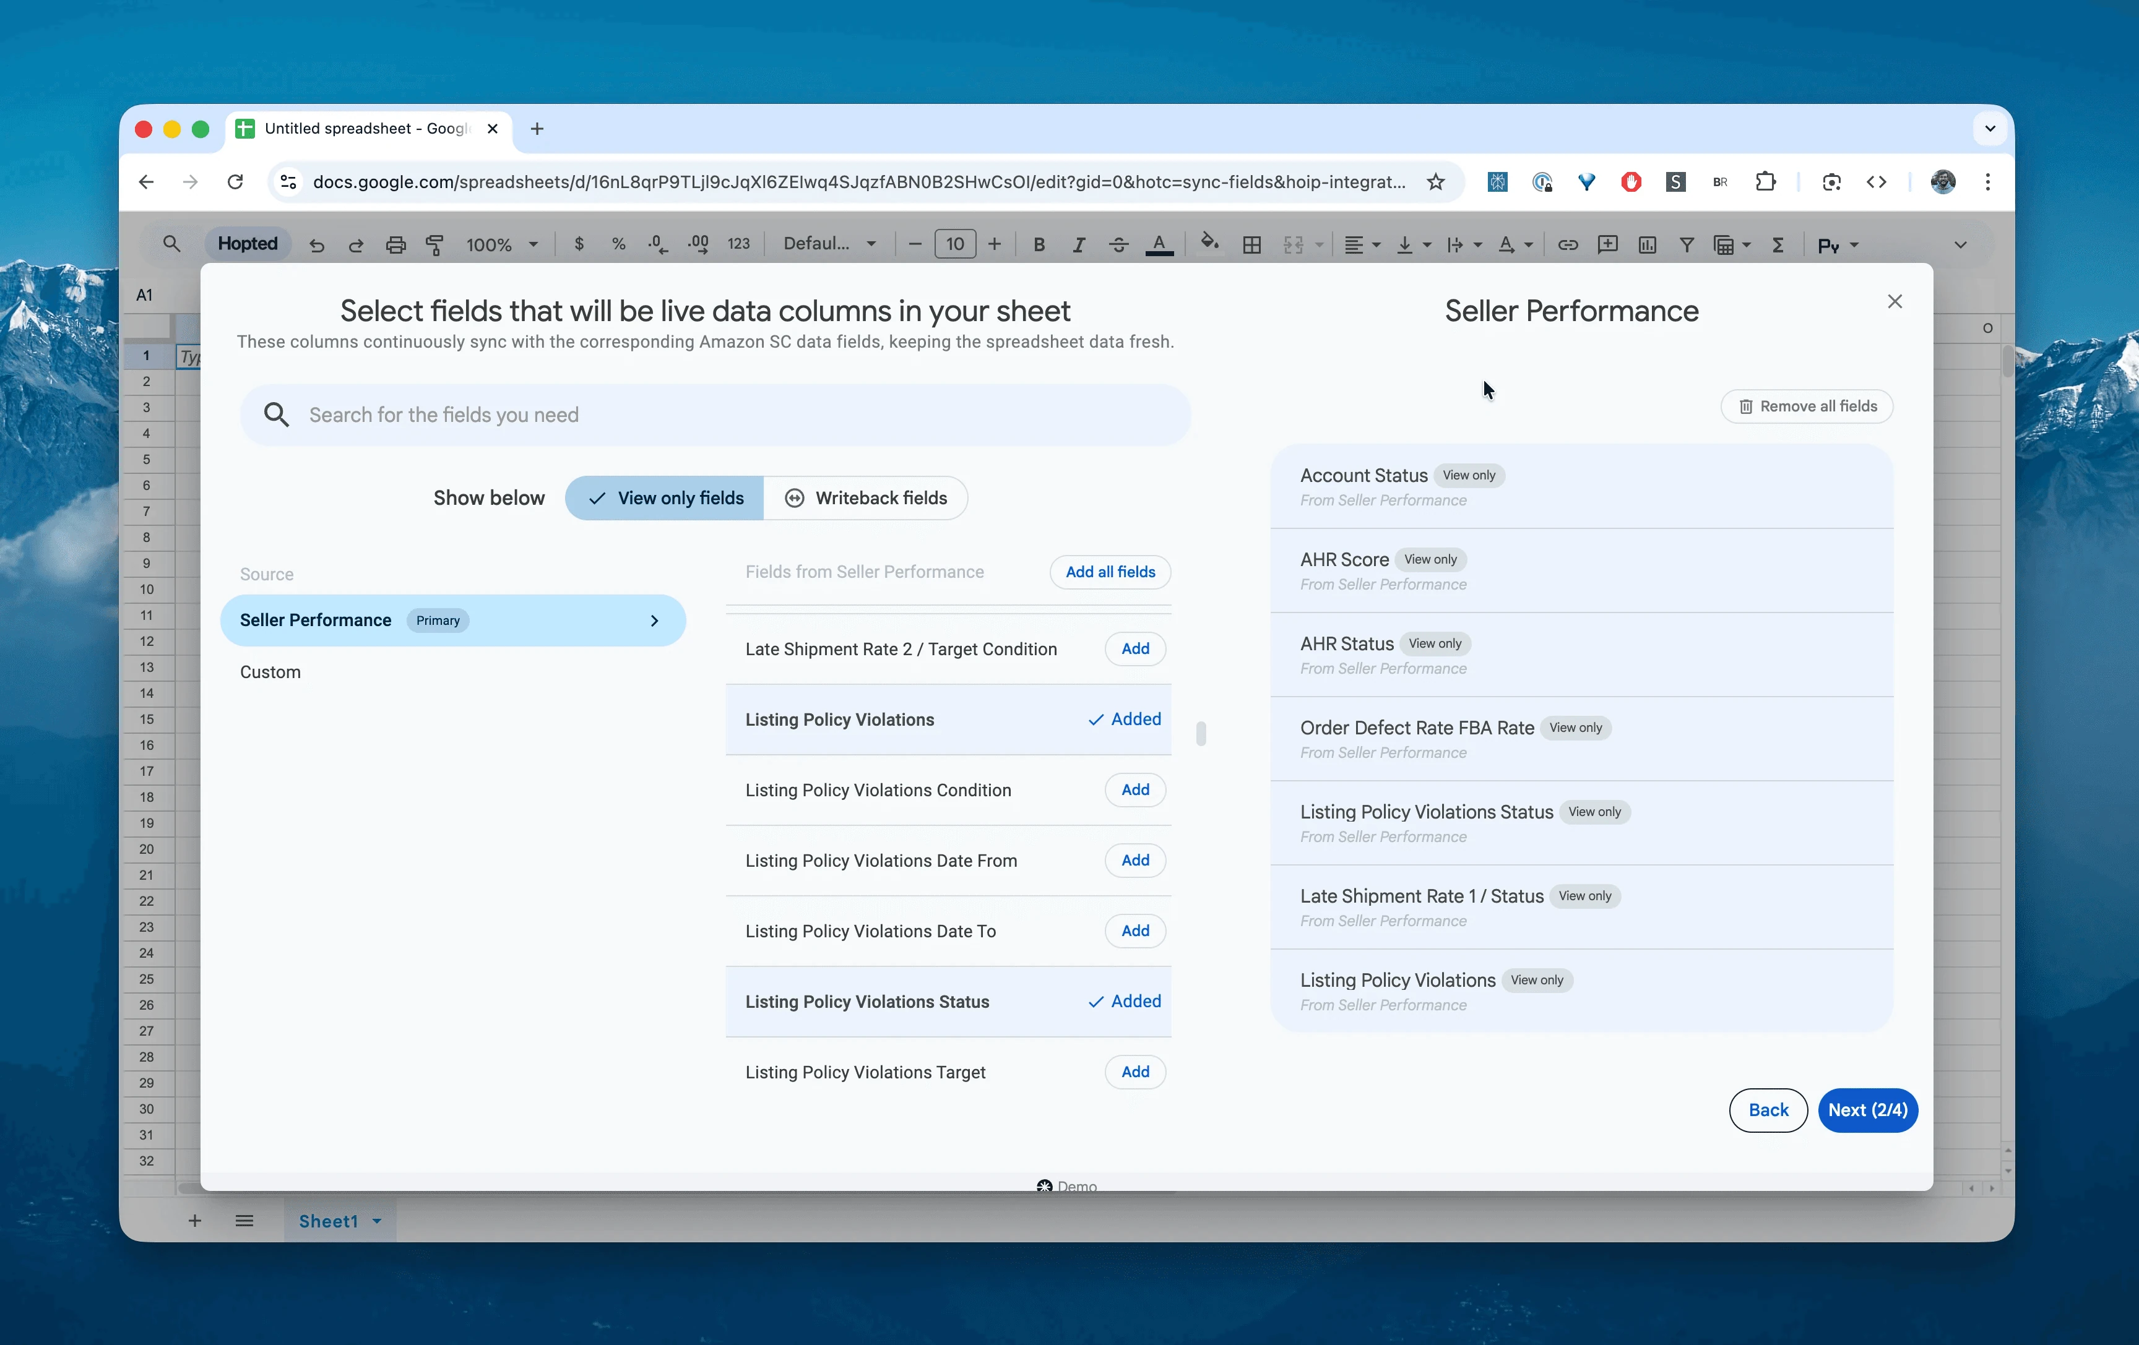Add Listing Policy Violations Target field

(1135, 1072)
